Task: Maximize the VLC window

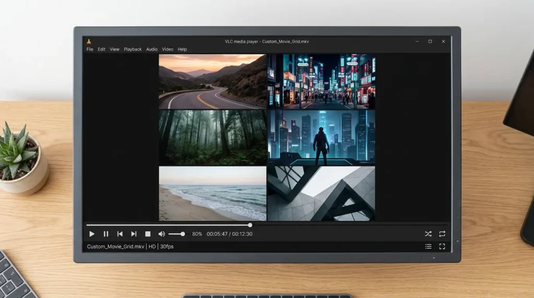Action: pyautogui.click(x=430, y=42)
